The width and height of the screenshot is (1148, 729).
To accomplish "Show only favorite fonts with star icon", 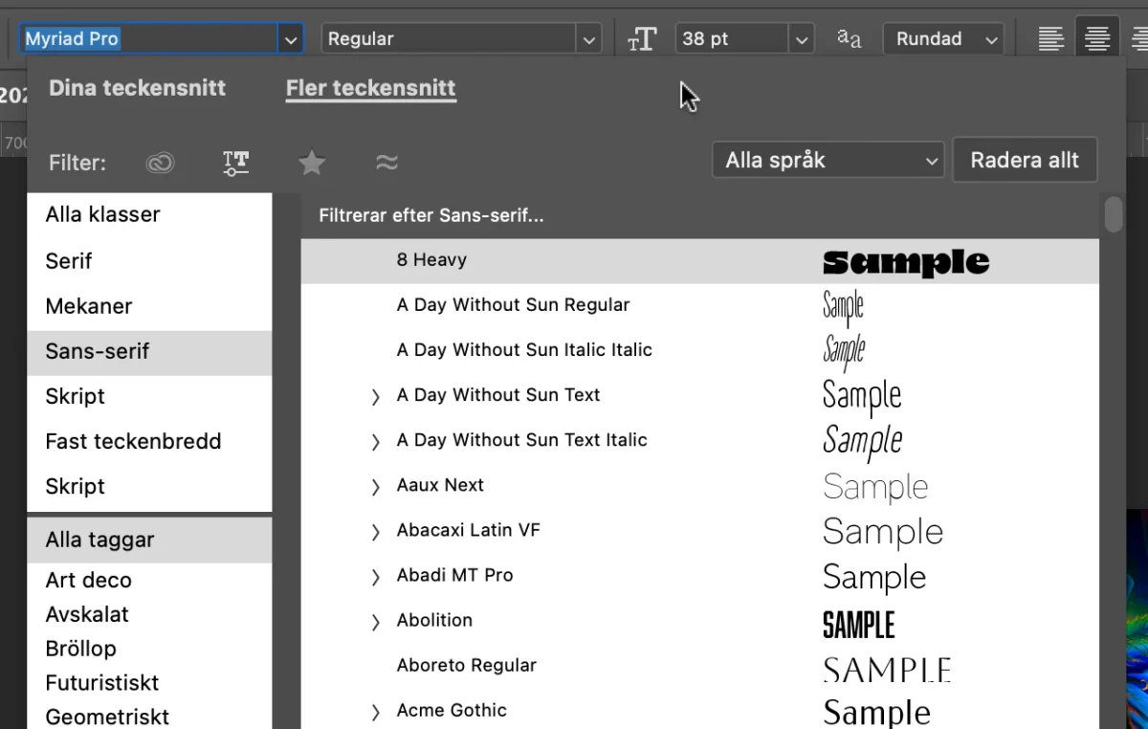I will tap(312, 163).
